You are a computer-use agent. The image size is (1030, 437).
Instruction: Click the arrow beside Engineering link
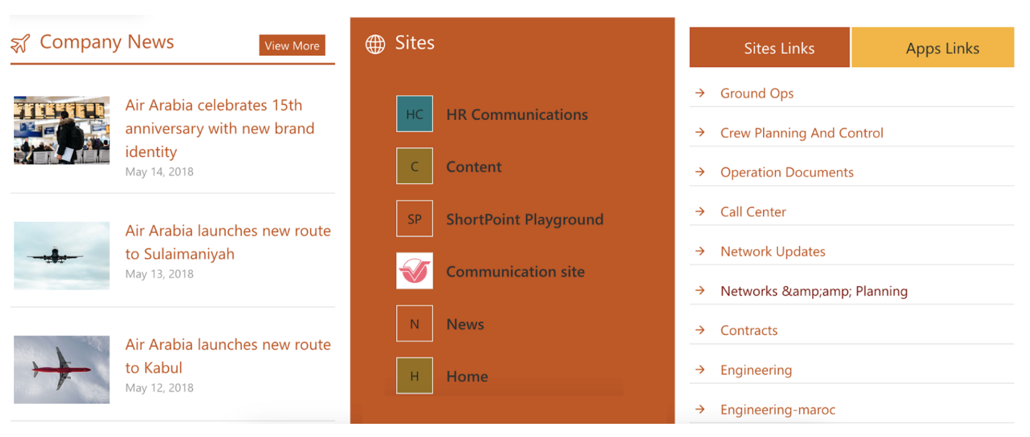click(700, 369)
